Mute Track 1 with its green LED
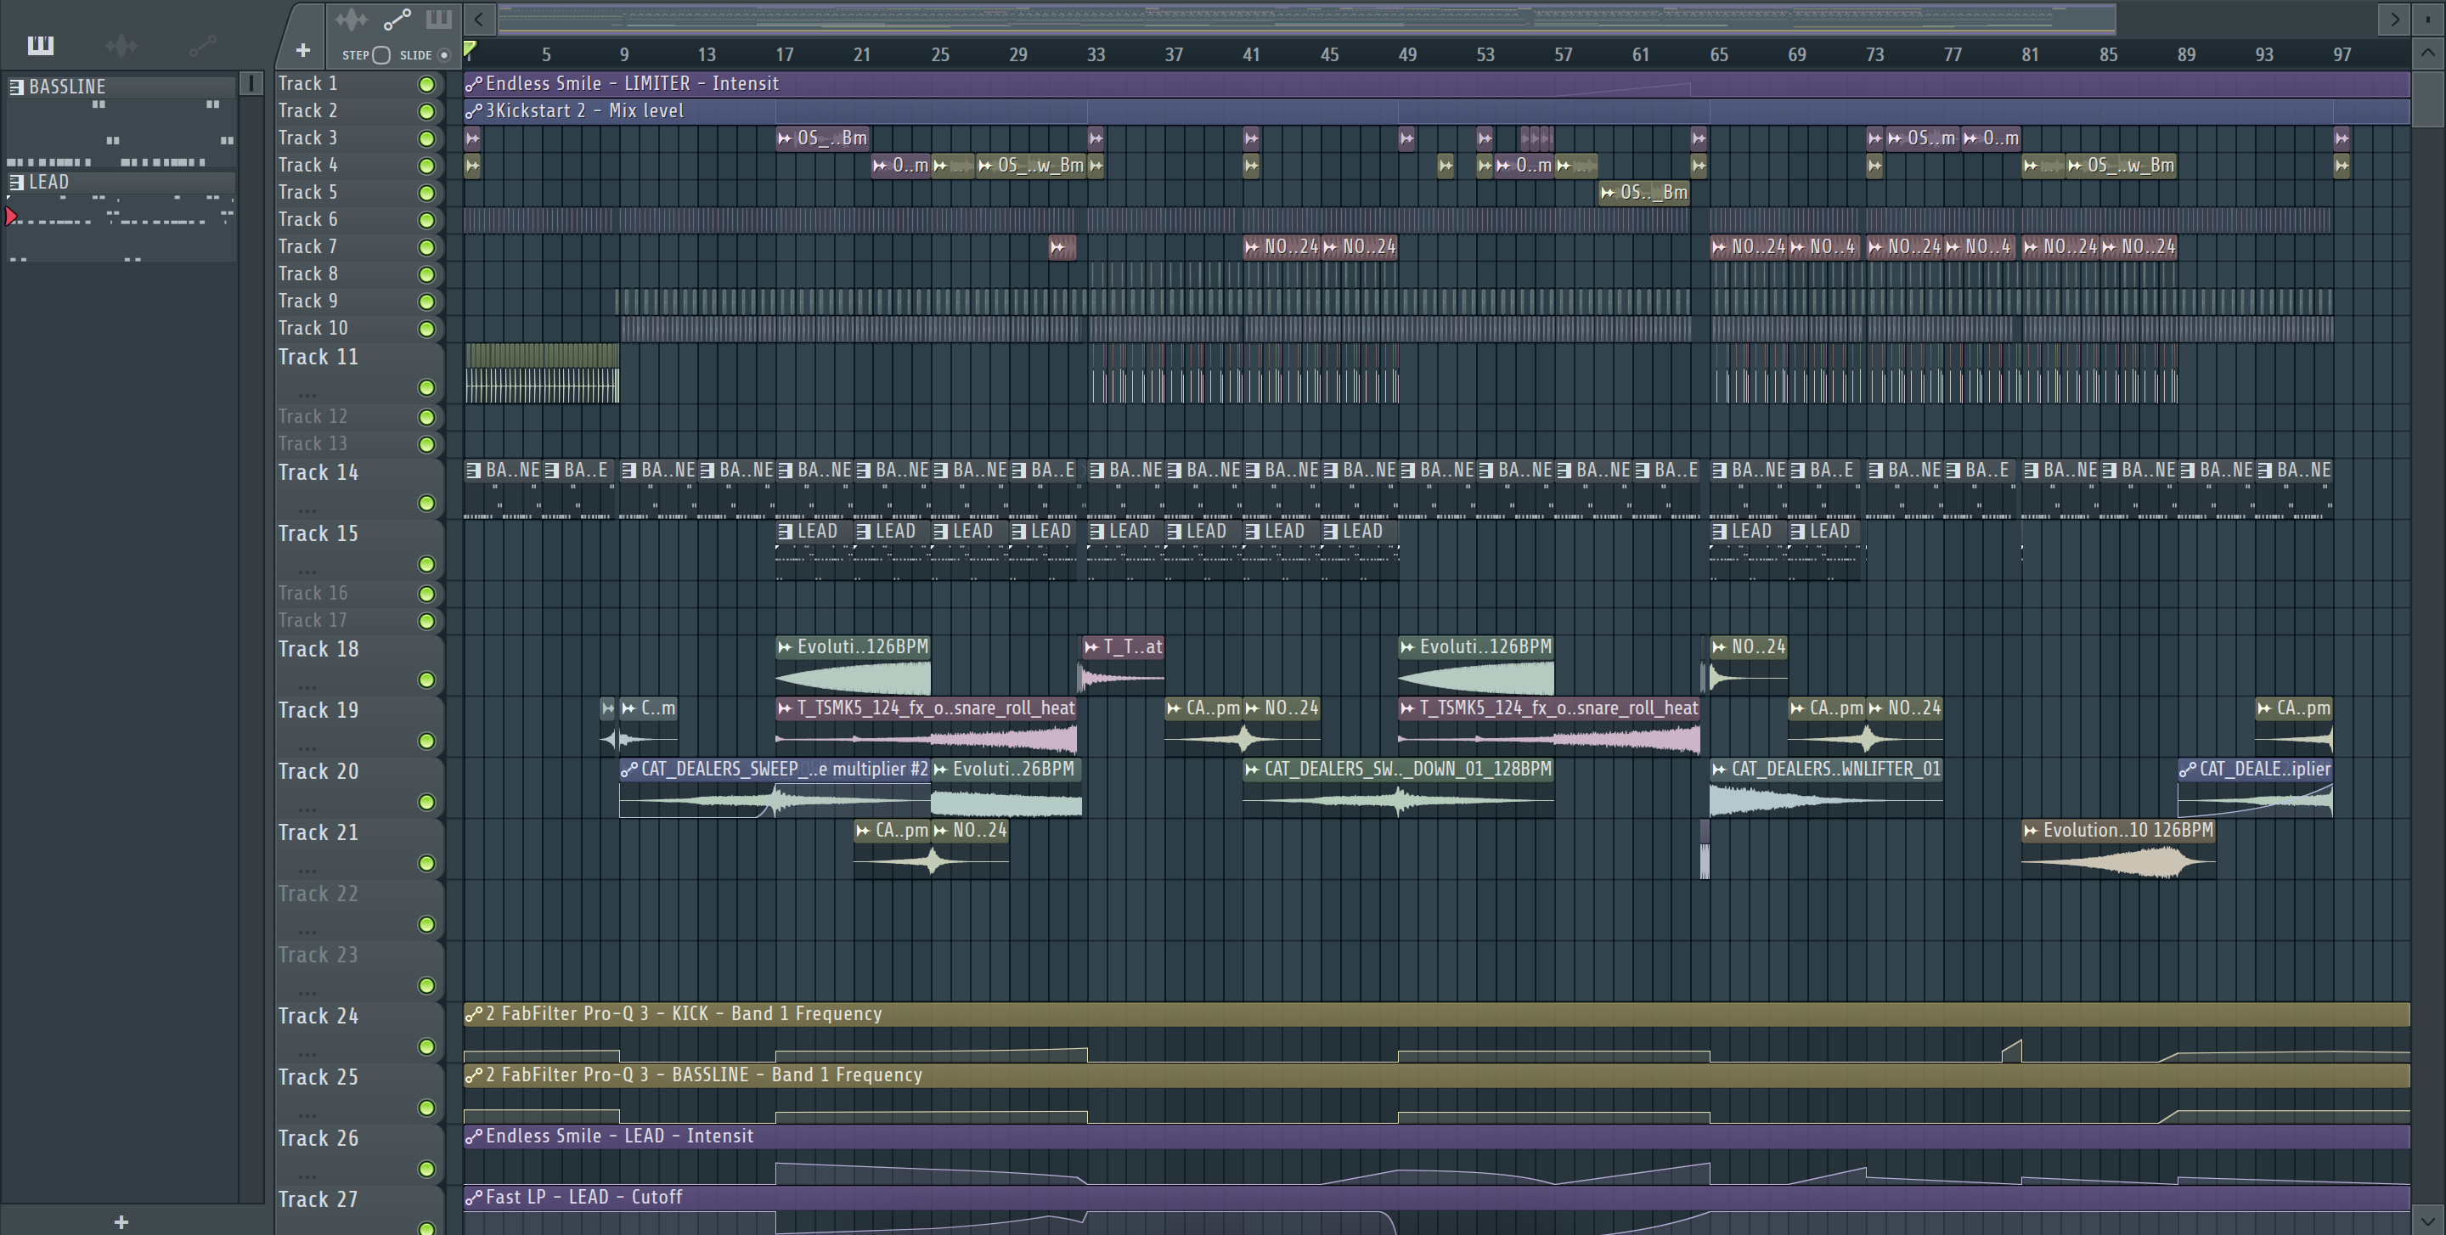The height and width of the screenshot is (1235, 2446). (x=427, y=84)
